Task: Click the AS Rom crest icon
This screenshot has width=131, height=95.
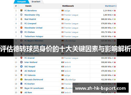Action: click(x=21, y=92)
